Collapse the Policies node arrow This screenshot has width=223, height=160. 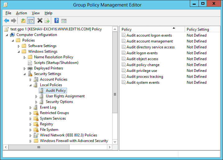[x=13, y=41]
